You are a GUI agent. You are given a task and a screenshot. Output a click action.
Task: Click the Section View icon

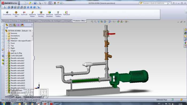coord(102,22)
